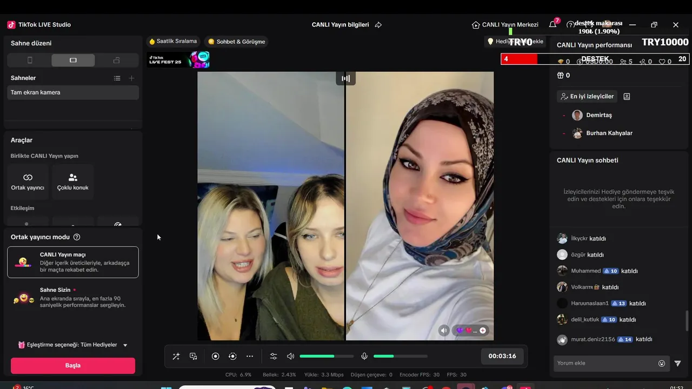This screenshot has width=692, height=389.
Task: Click the LIVE FEST 25 banner
Action: tap(179, 59)
